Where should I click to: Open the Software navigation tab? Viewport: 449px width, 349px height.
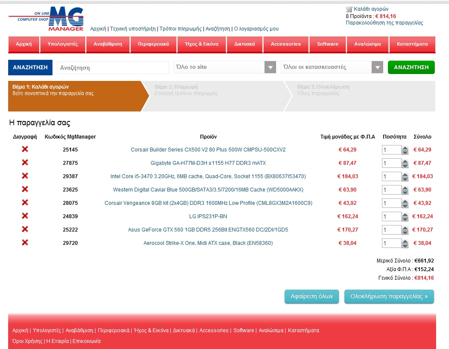point(328,44)
